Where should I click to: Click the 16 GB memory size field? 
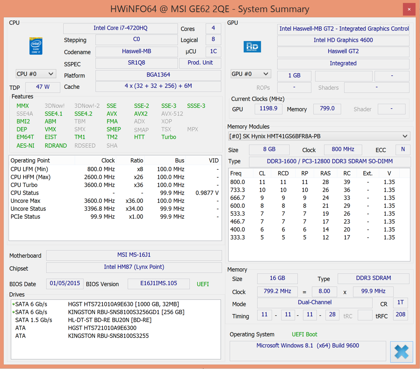pyautogui.click(x=277, y=278)
